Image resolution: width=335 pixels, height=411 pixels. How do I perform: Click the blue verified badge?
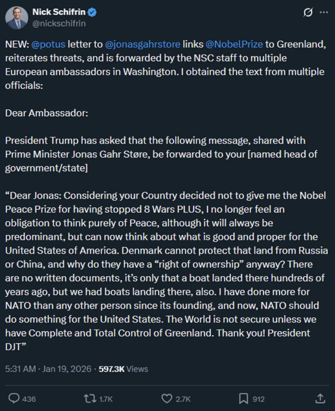coord(92,13)
